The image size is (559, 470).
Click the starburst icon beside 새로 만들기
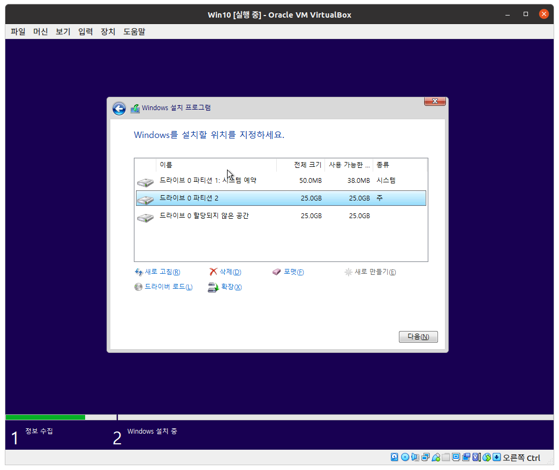pos(349,272)
